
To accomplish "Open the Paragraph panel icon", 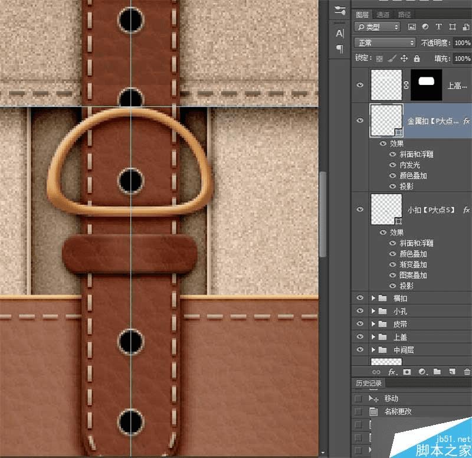I will tap(340, 48).
